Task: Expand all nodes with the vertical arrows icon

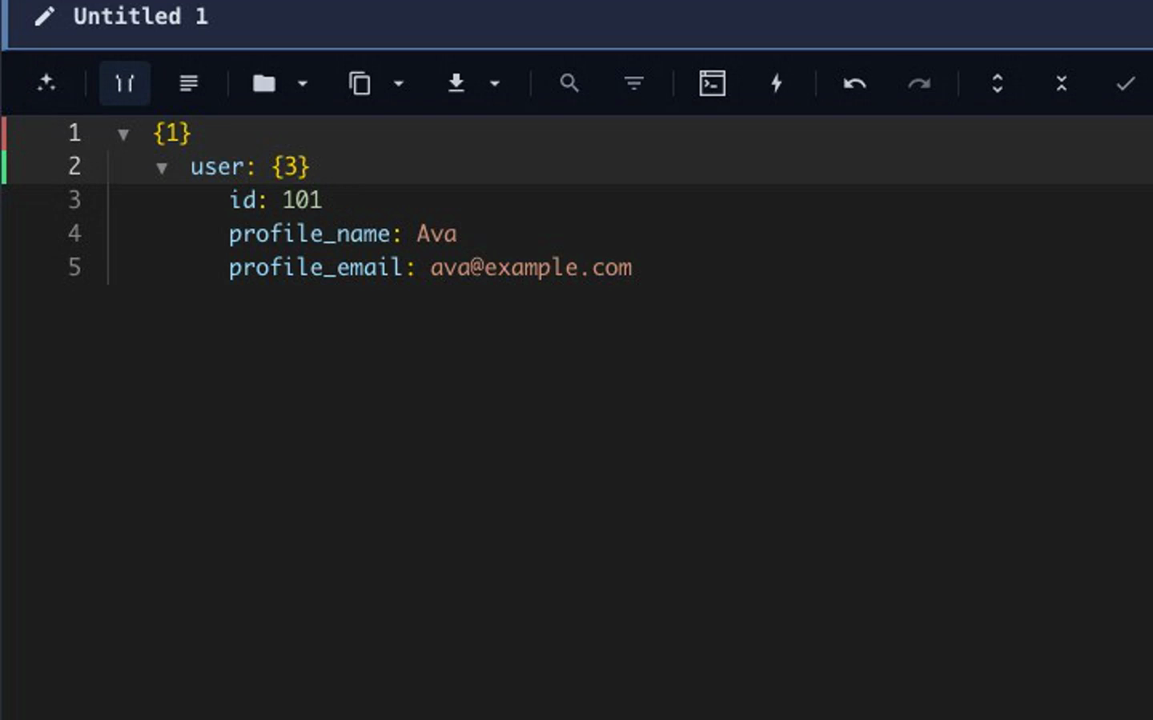Action: click(998, 83)
